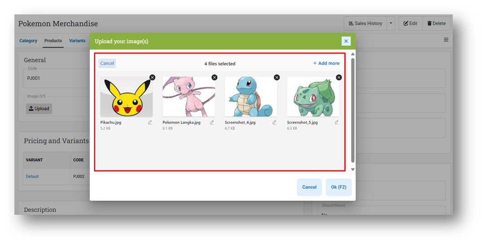
Task: Click the Pikachu.jpg file name
Action: click(x=111, y=122)
